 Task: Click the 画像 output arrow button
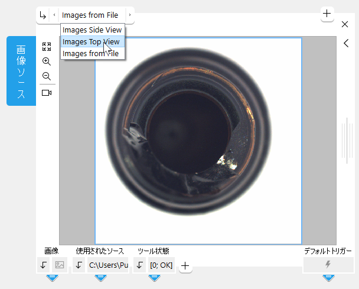click(44, 265)
